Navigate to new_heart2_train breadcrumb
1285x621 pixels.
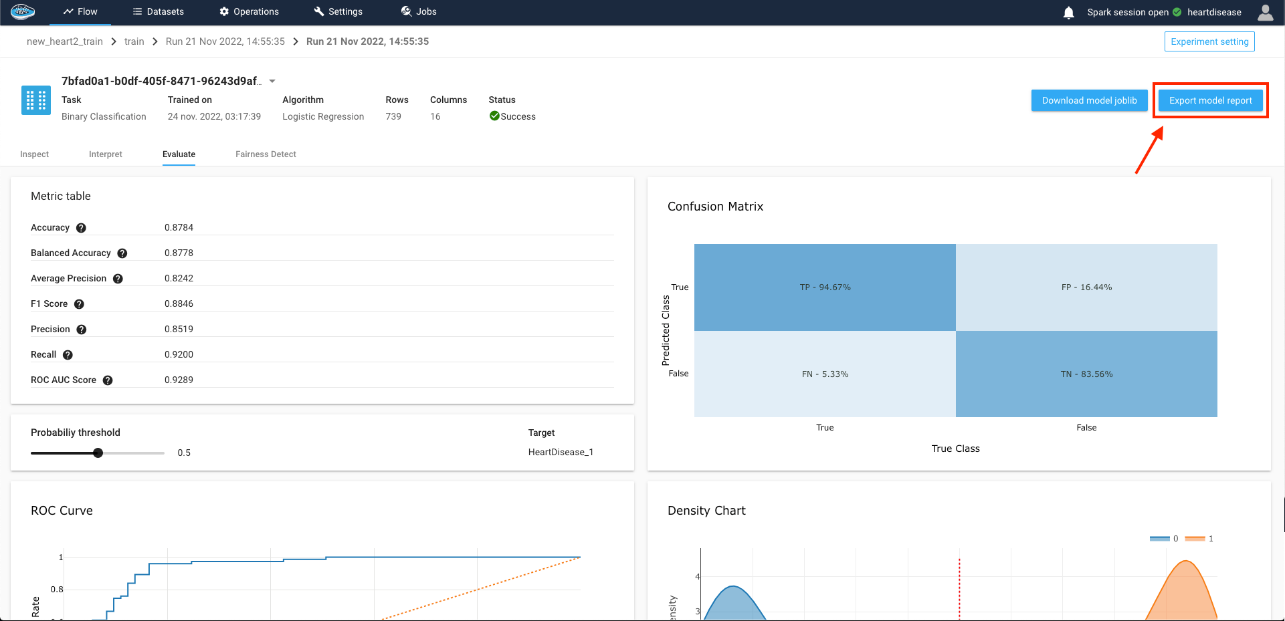coord(65,41)
